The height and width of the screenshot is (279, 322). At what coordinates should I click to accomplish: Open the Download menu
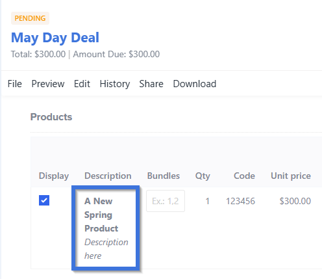pyautogui.click(x=195, y=84)
